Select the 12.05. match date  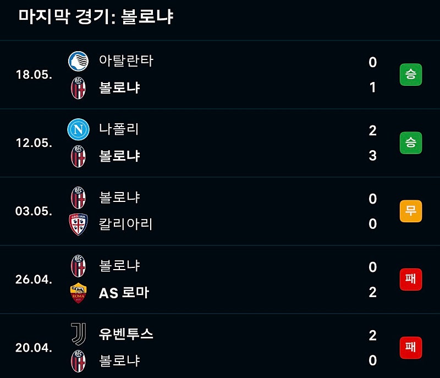pos(34,143)
